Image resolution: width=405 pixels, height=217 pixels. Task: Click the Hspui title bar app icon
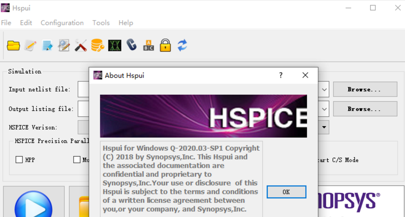coord(5,8)
